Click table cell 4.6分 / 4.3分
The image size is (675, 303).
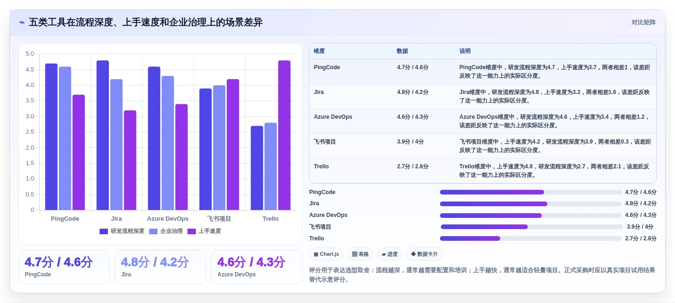click(x=413, y=117)
